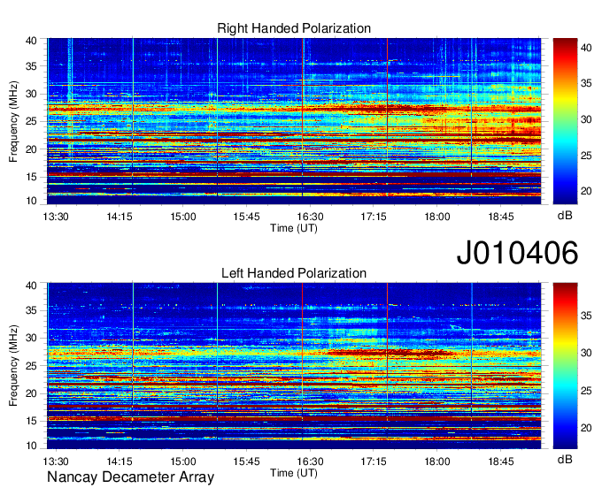Click the 25 label on Right Handed colorbar
602x488 pixels.
(x=586, y=156)
